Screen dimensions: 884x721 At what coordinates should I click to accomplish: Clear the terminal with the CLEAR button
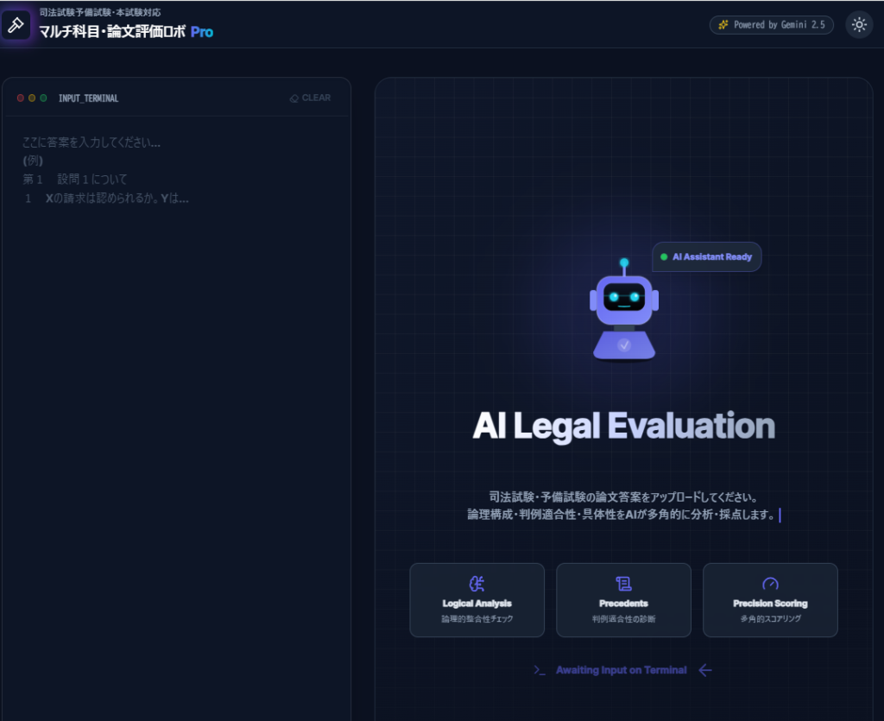pyautogui.click(x=310, y=98)
